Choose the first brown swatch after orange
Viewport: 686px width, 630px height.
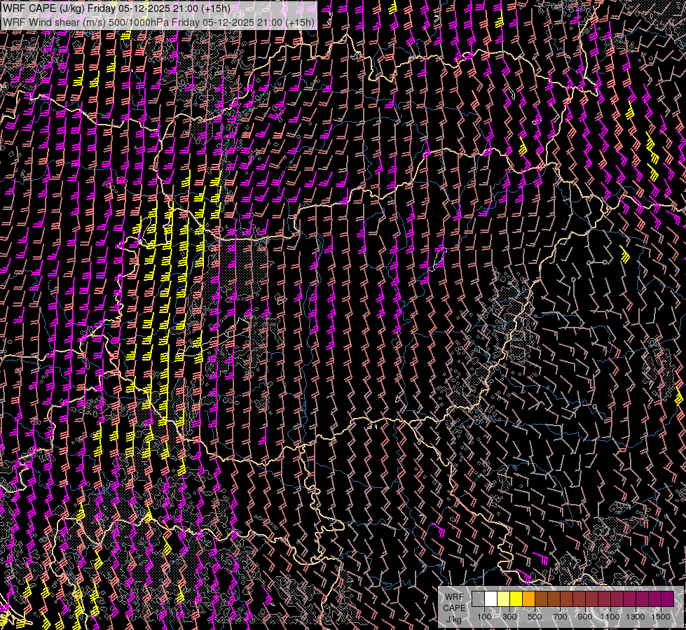coord(541,598)
